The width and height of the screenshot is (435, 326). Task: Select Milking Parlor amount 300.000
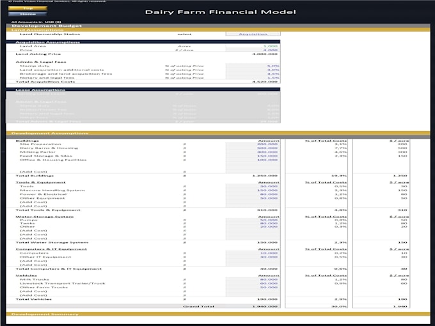(x=253, y=152)
